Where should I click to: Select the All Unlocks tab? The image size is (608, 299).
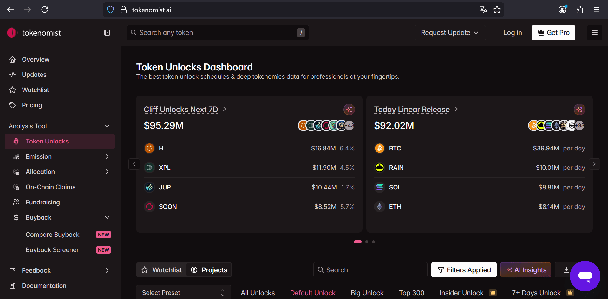tap(258, 293)
